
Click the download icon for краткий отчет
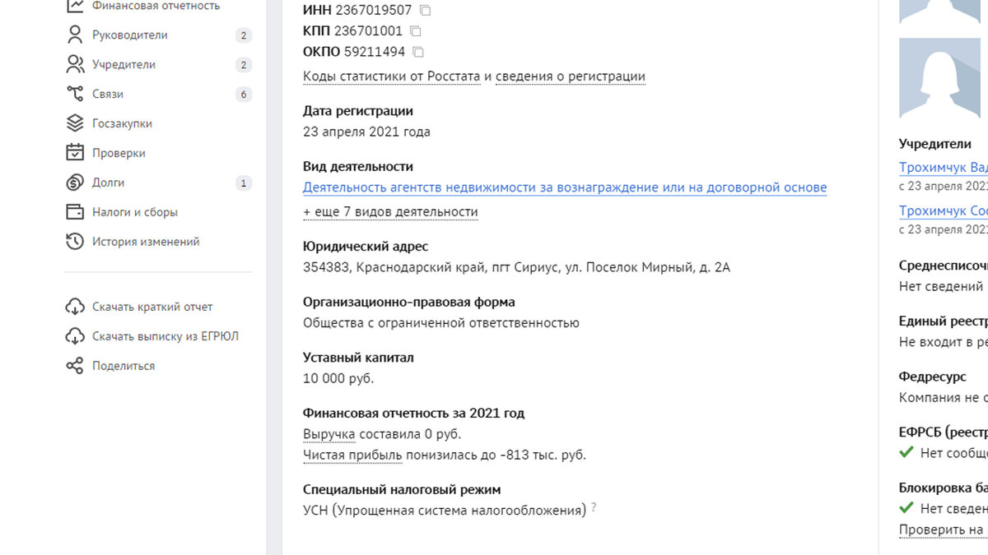(x=75, y=307)
